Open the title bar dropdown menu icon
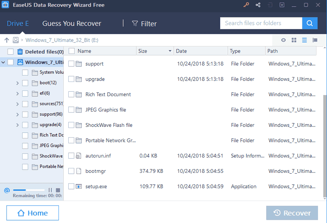Screen dimensions: 327x223 282,5
